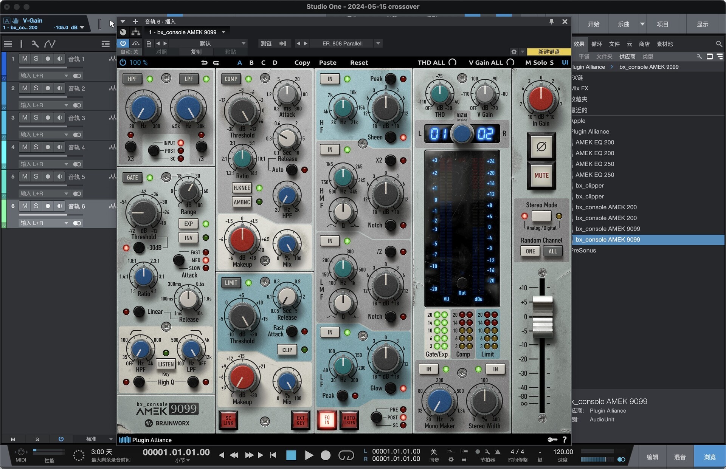726x469 pixels.
Task: Select bx_clipper first entry in browser
Action: (589, 186)
